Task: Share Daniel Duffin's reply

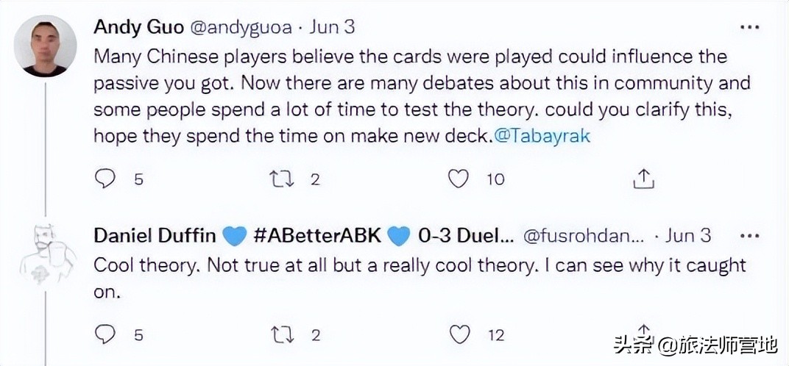Action: coord(643,330)
